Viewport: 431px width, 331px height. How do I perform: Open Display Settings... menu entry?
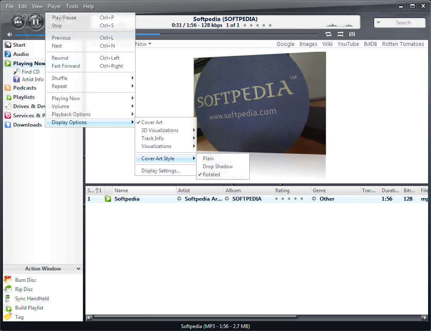[x=166, y=171]
